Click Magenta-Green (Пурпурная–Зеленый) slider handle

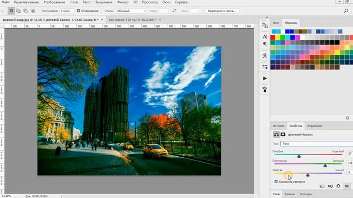coord(325,166)
